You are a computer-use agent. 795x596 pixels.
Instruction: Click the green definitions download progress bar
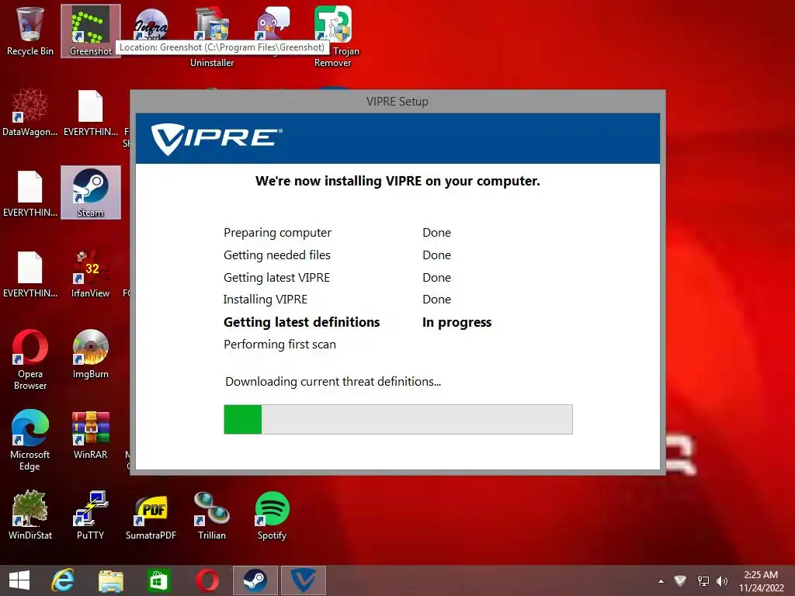pyautogui.click(x=398, y=419)
